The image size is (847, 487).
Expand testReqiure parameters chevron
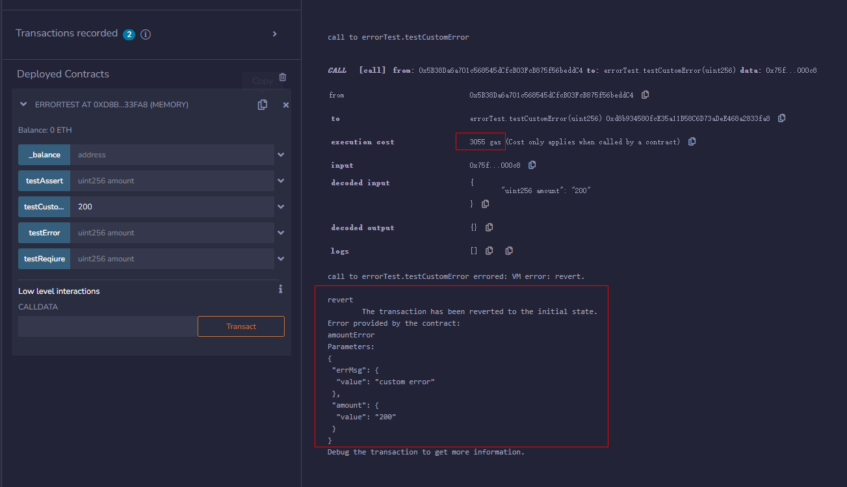[281, 259]
